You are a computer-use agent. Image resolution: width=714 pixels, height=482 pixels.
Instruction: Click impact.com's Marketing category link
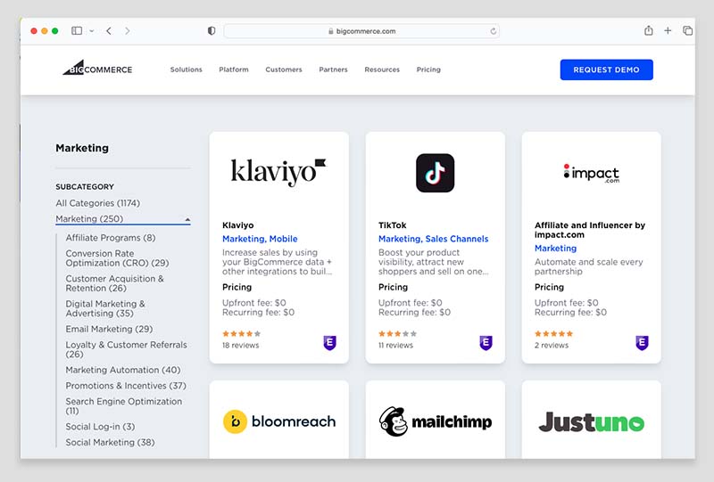(x=555, y=249)
